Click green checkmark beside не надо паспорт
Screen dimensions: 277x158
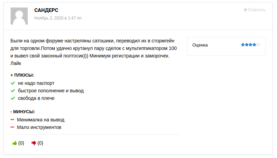pos(13,83)
